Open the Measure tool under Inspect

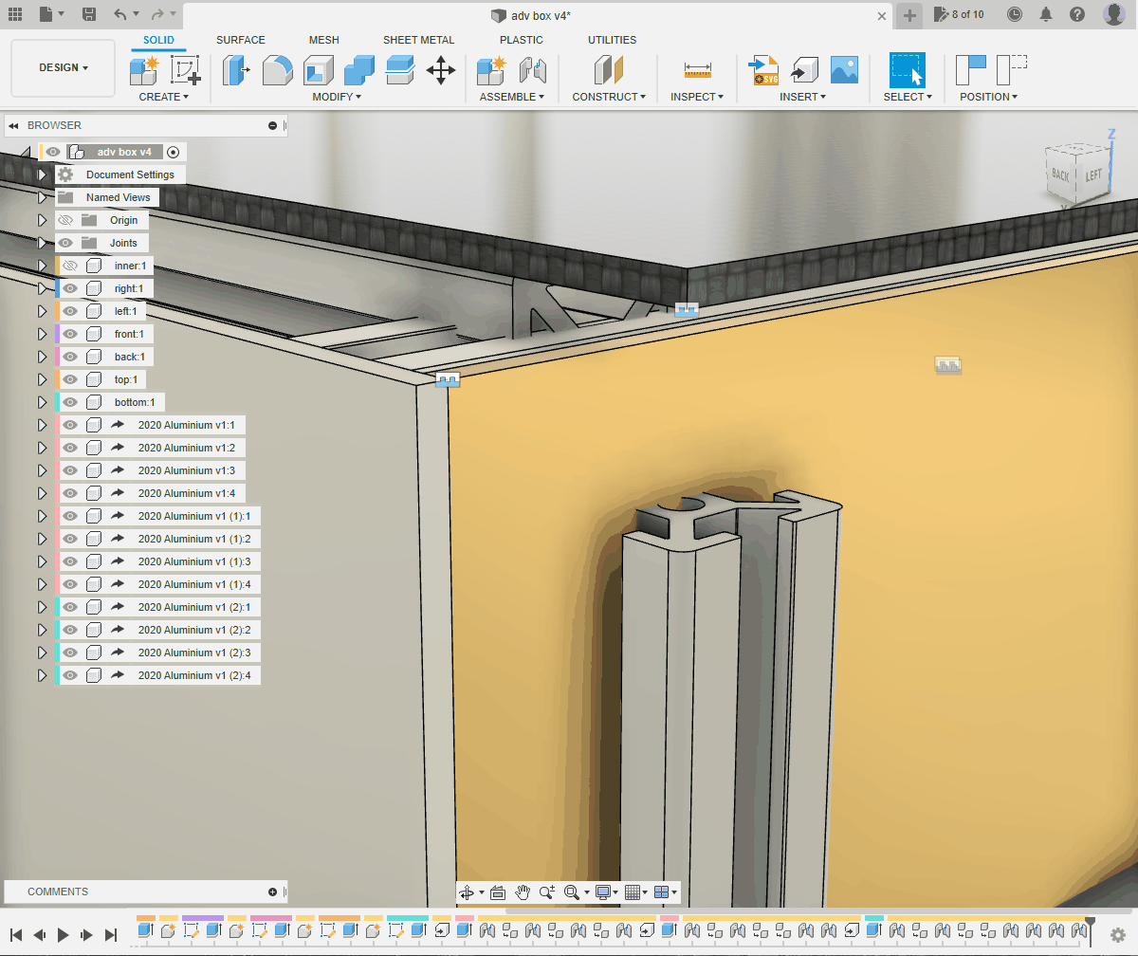(697, 69)
